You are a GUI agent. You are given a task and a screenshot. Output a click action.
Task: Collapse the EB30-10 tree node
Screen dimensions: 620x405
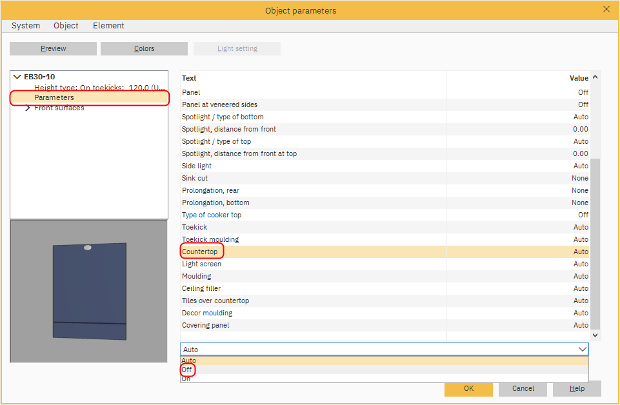(x=17, y=77)
